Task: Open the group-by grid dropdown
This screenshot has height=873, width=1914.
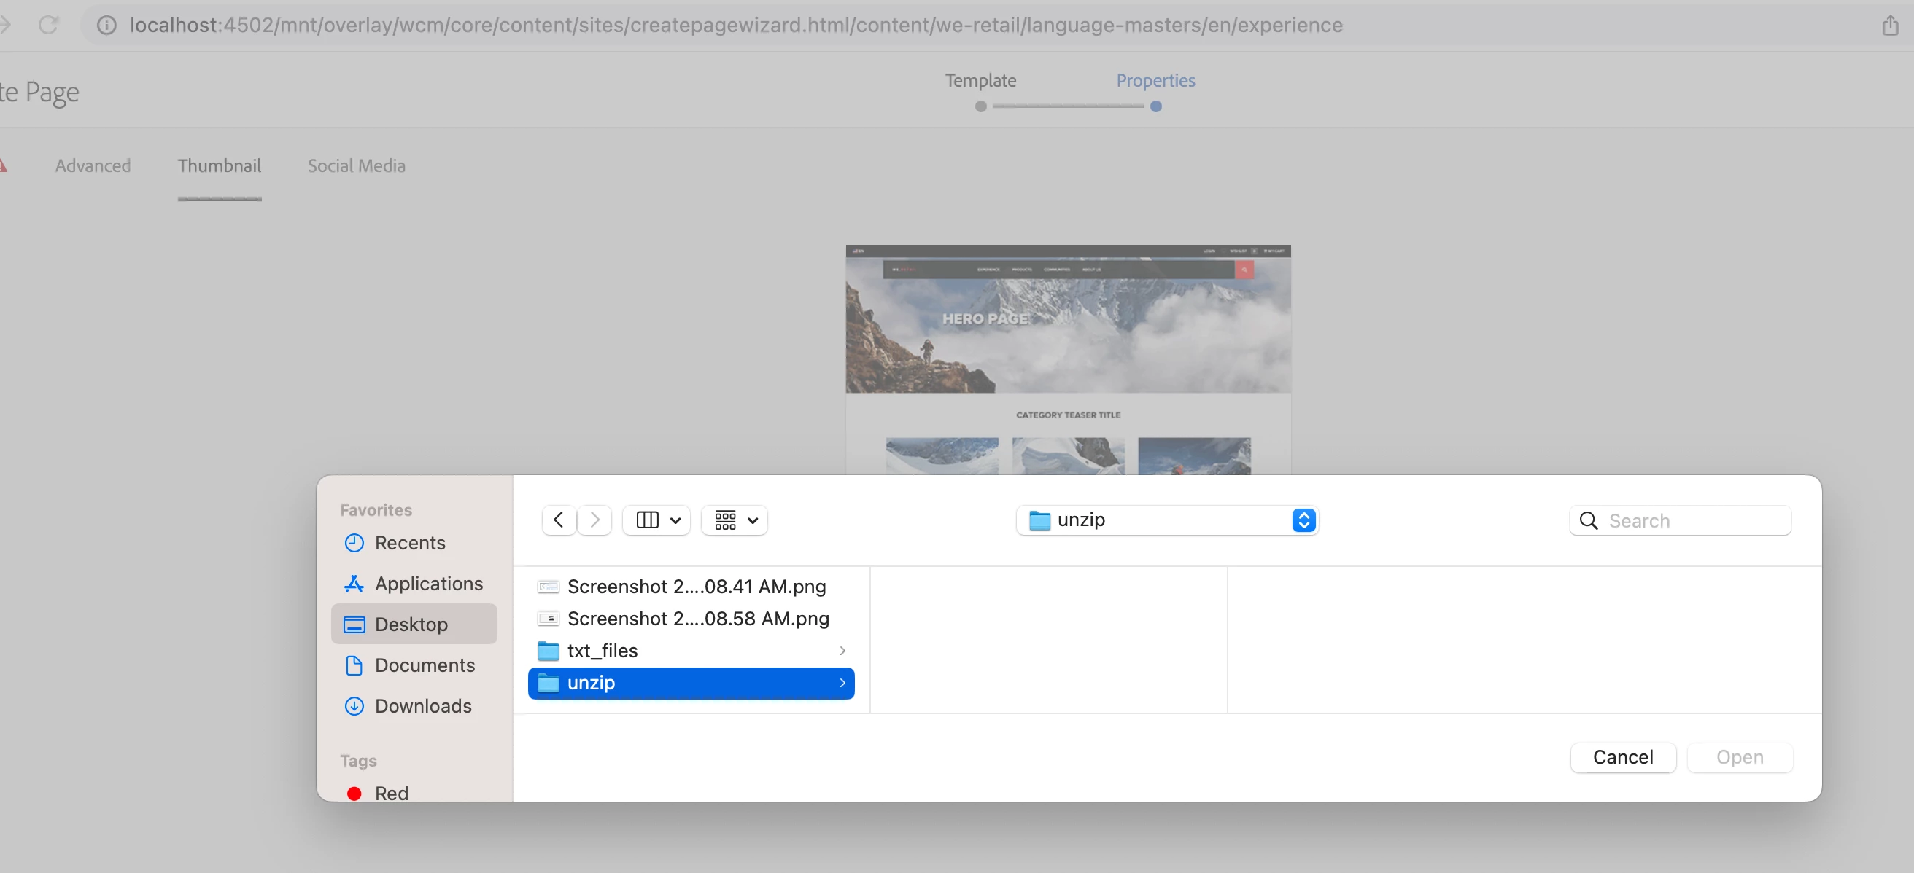Action: [735, 520]
